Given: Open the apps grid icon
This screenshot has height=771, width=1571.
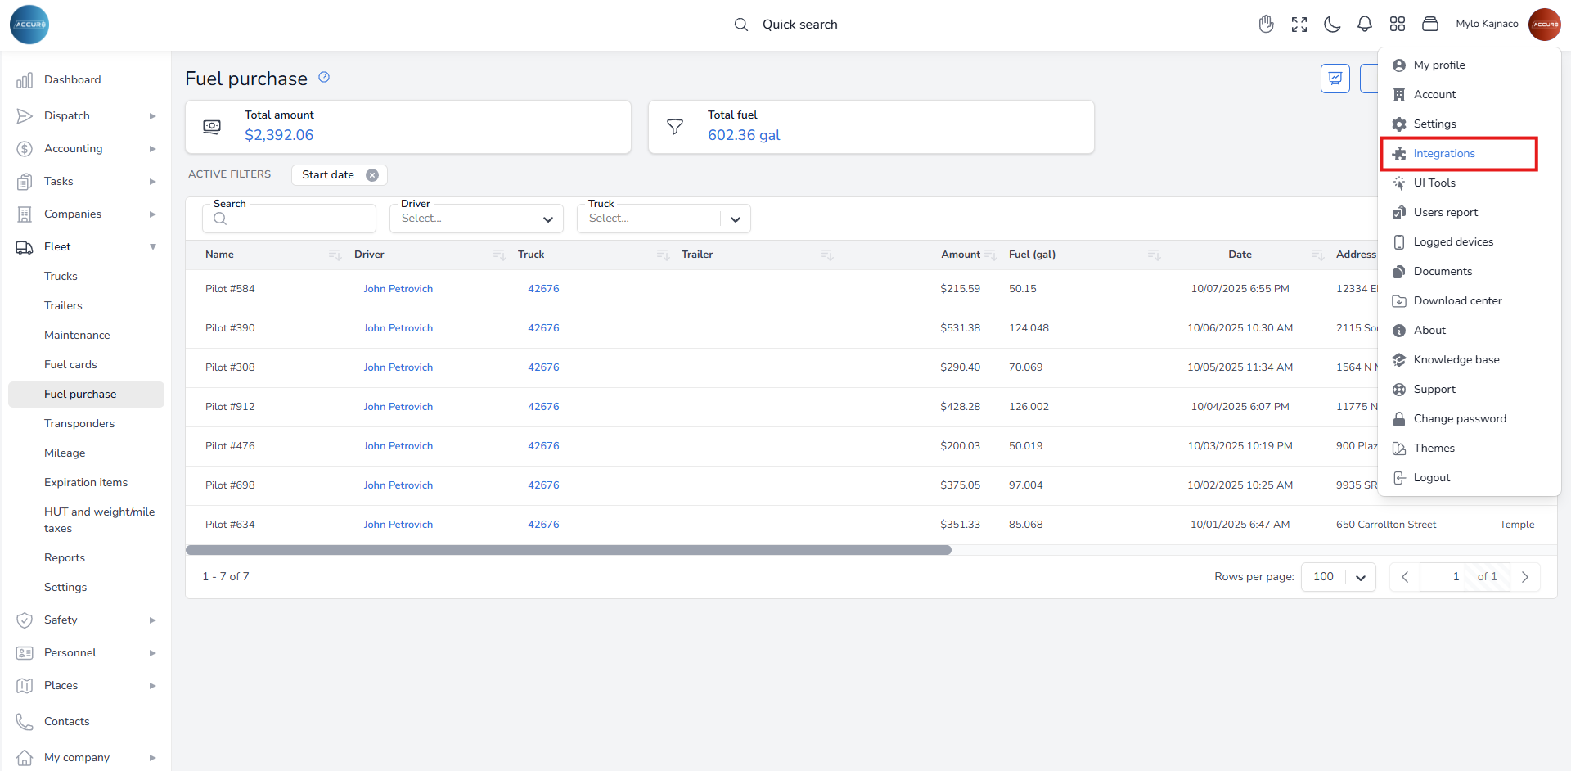Looking at the screenshot, I should click(1398, 25).
